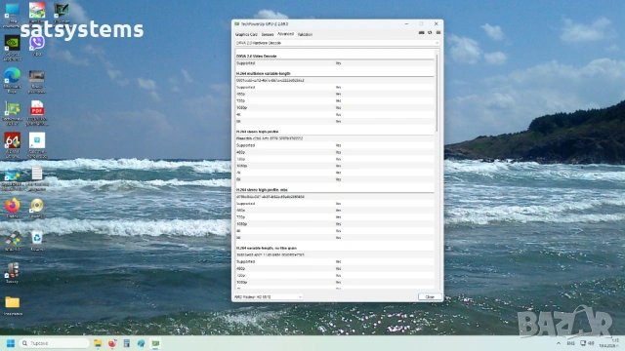Open the CrystalDiskInfo desktop icon

13,178
